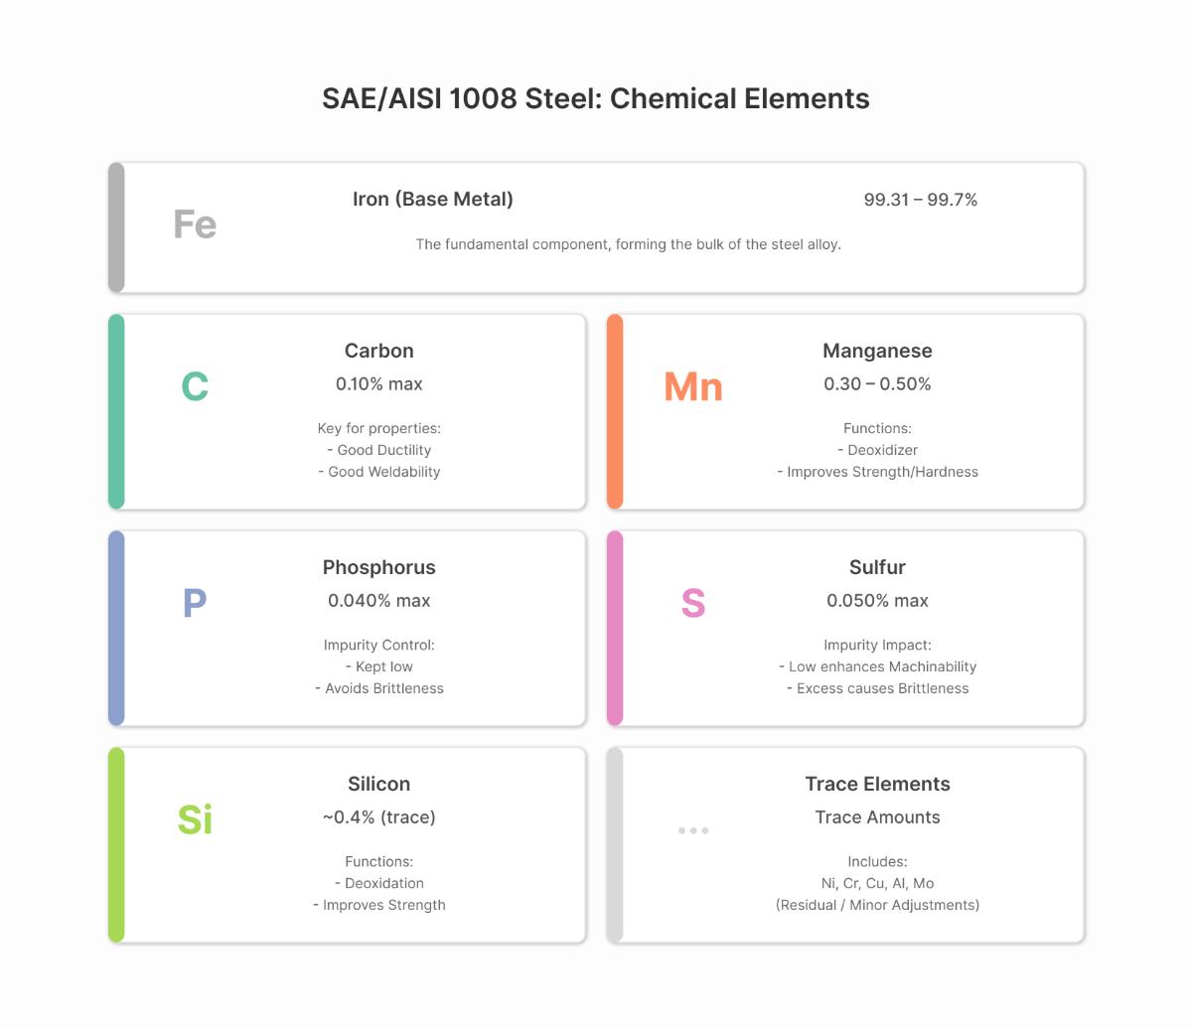Select the Phosphorus heading text

pos(378,567)
